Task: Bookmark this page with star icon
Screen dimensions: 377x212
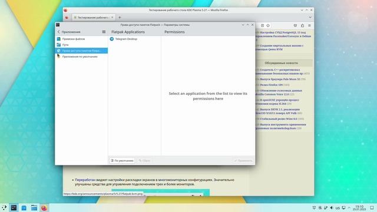Action: pyautogui.click(x=268, y=25)
